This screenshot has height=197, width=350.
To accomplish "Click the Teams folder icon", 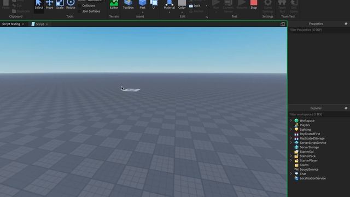I will point(296,165).
